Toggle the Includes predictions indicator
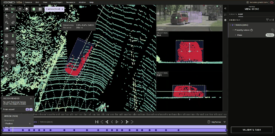The height and width of the screenshot is (136, 275). [257, 2]
